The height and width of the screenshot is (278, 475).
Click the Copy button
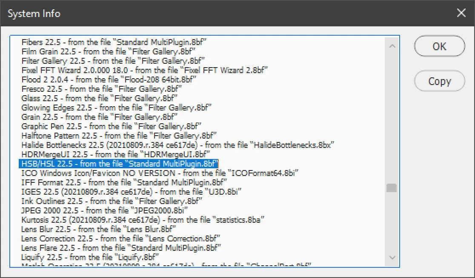click(439, 81)
